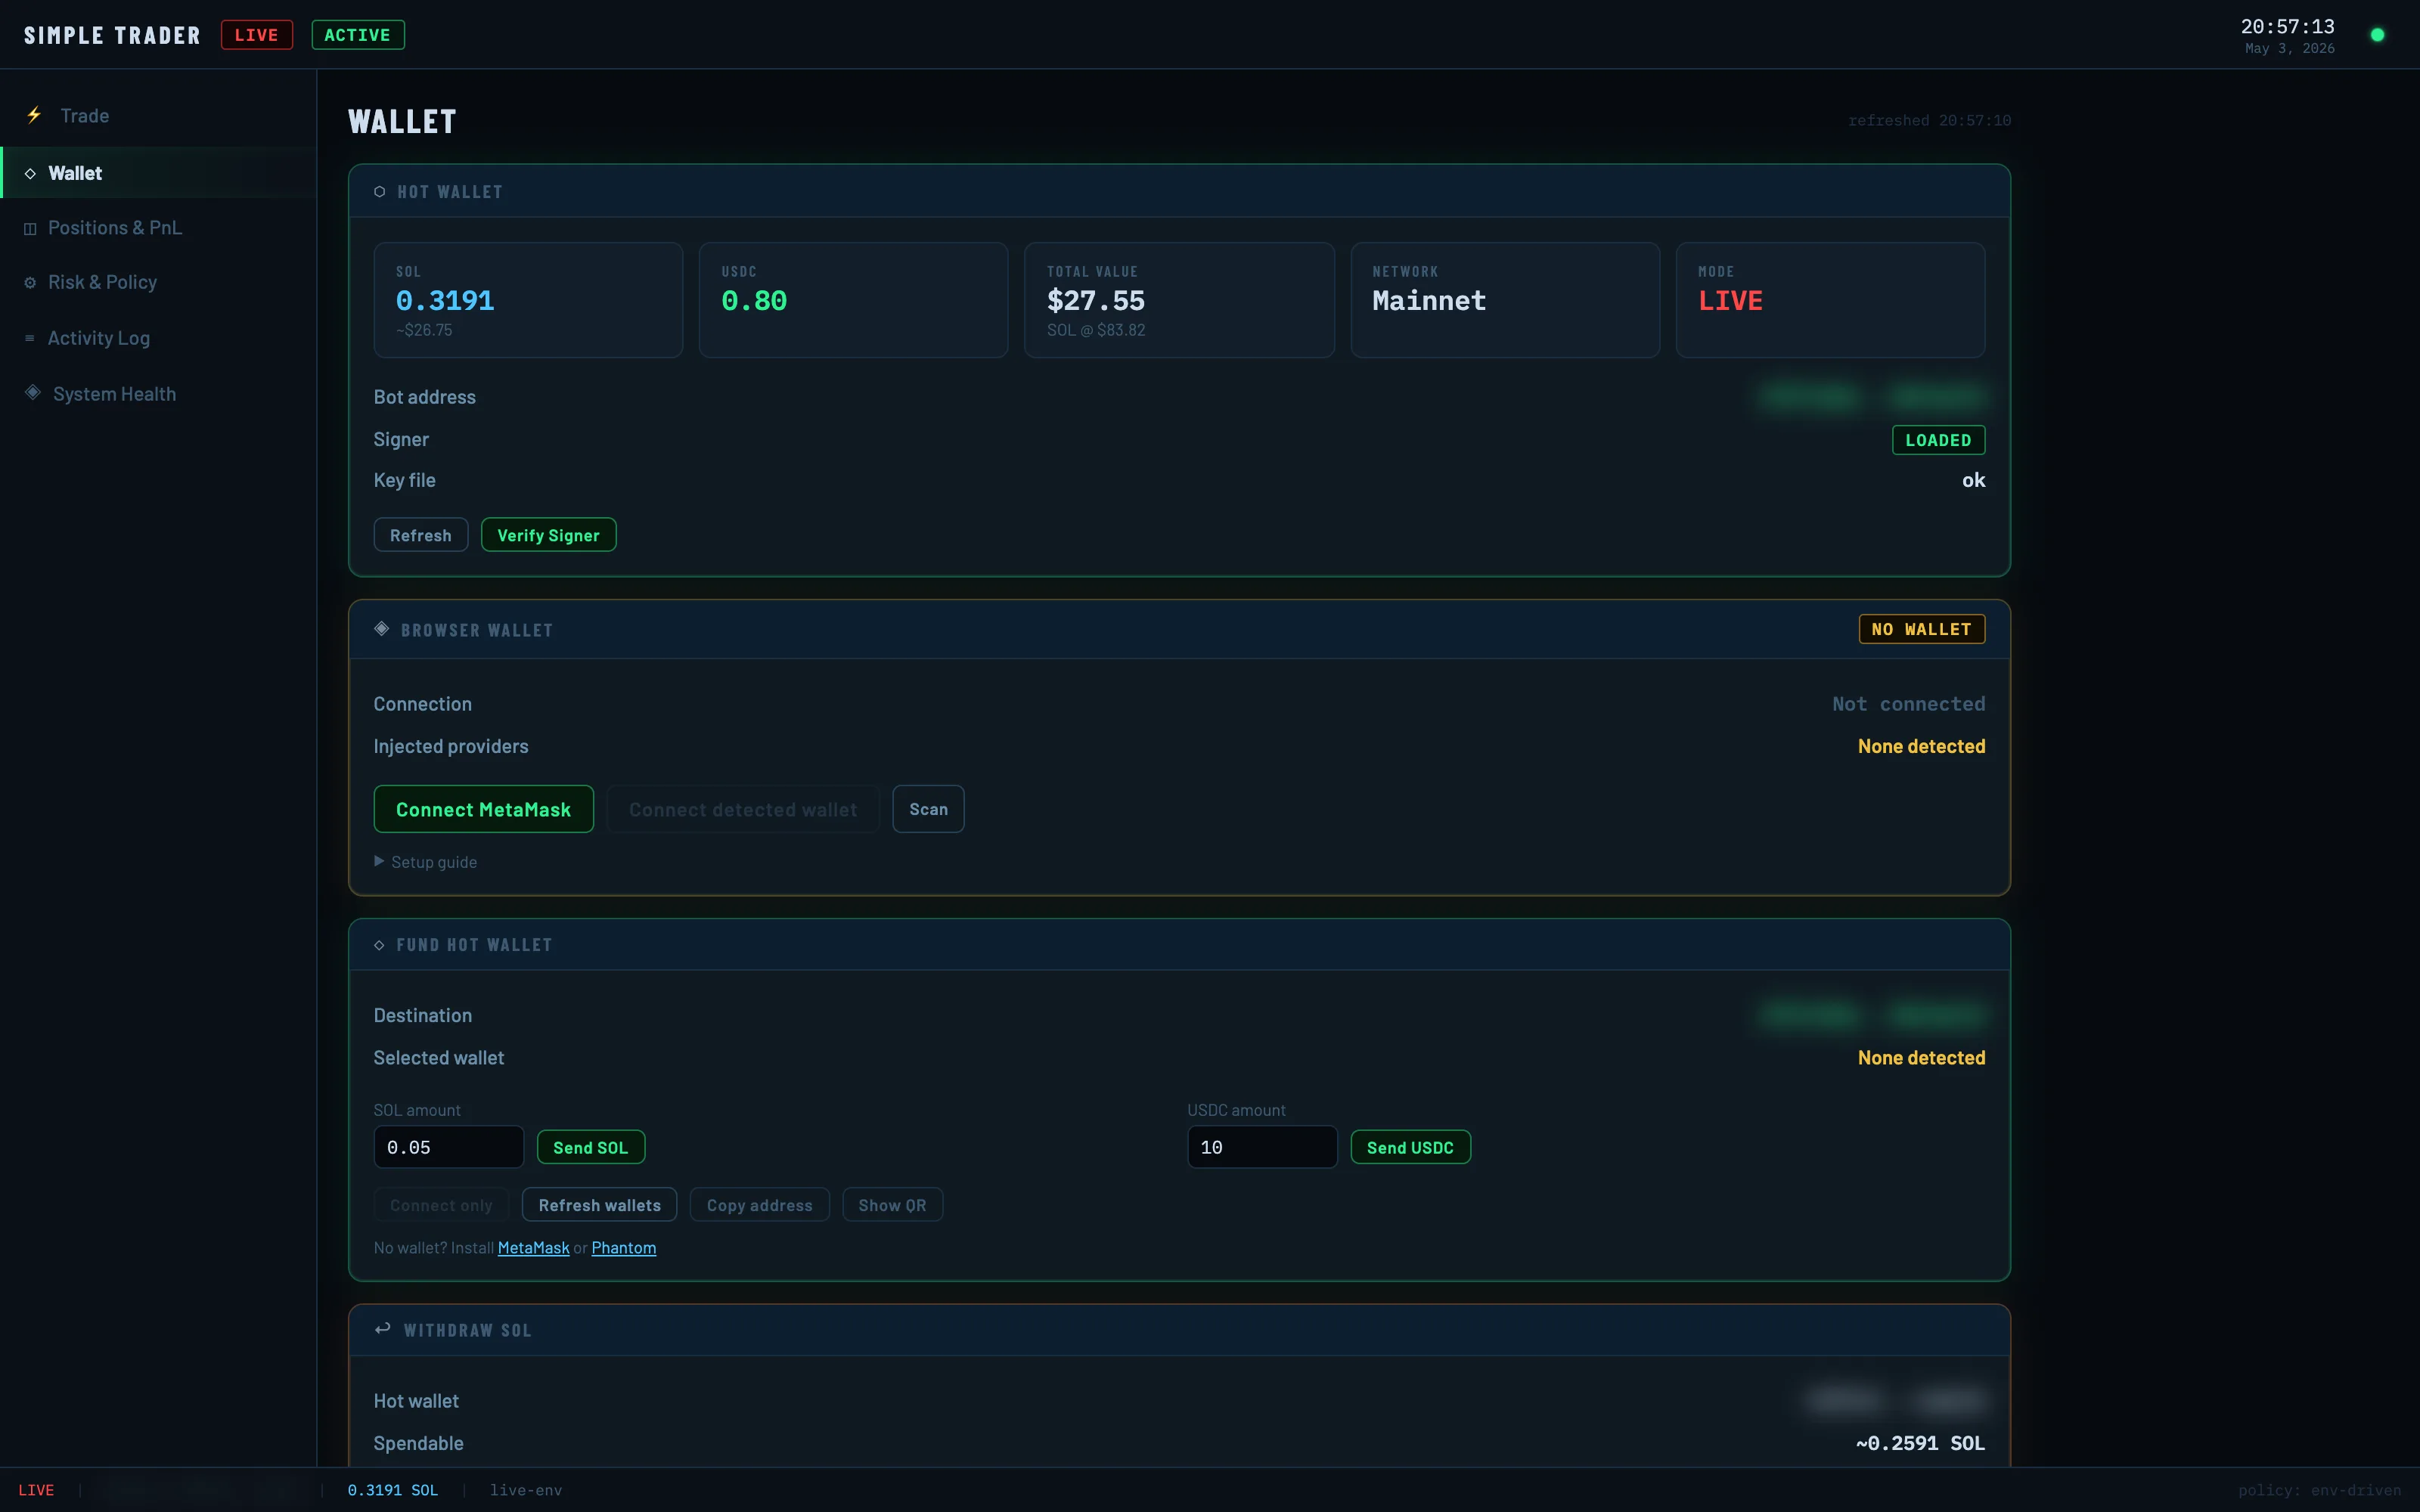This screenshot has width=2420, height=1512.
Task: Refresh the hot wallet balances
Action: click(421, 535)
